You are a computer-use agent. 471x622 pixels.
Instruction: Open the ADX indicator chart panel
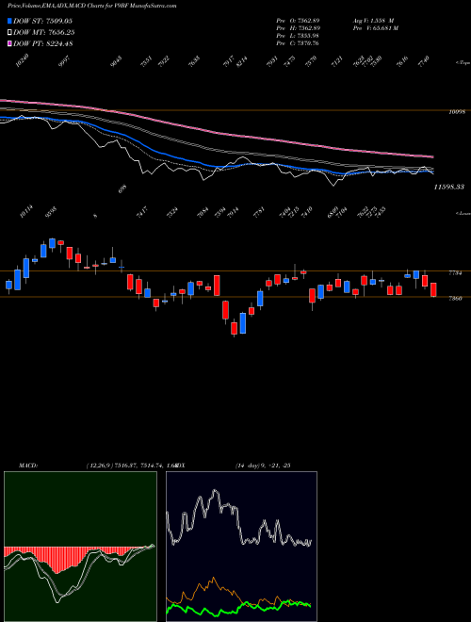pos(241,547)
